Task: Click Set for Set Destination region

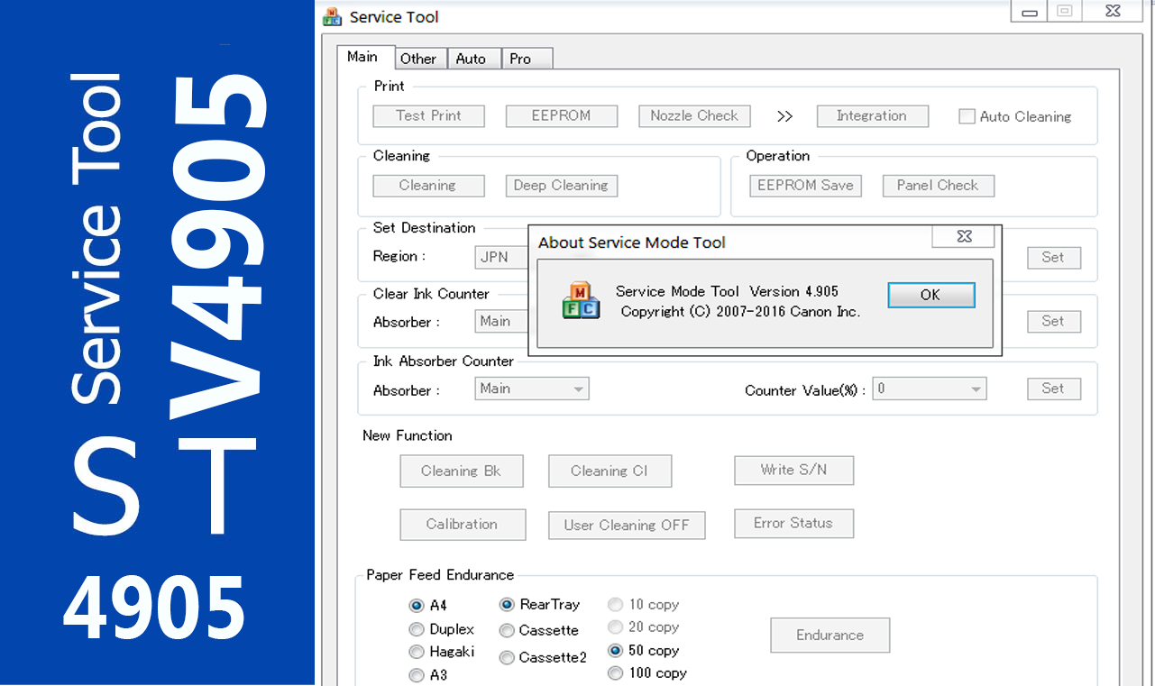Action: point(1053,257)
